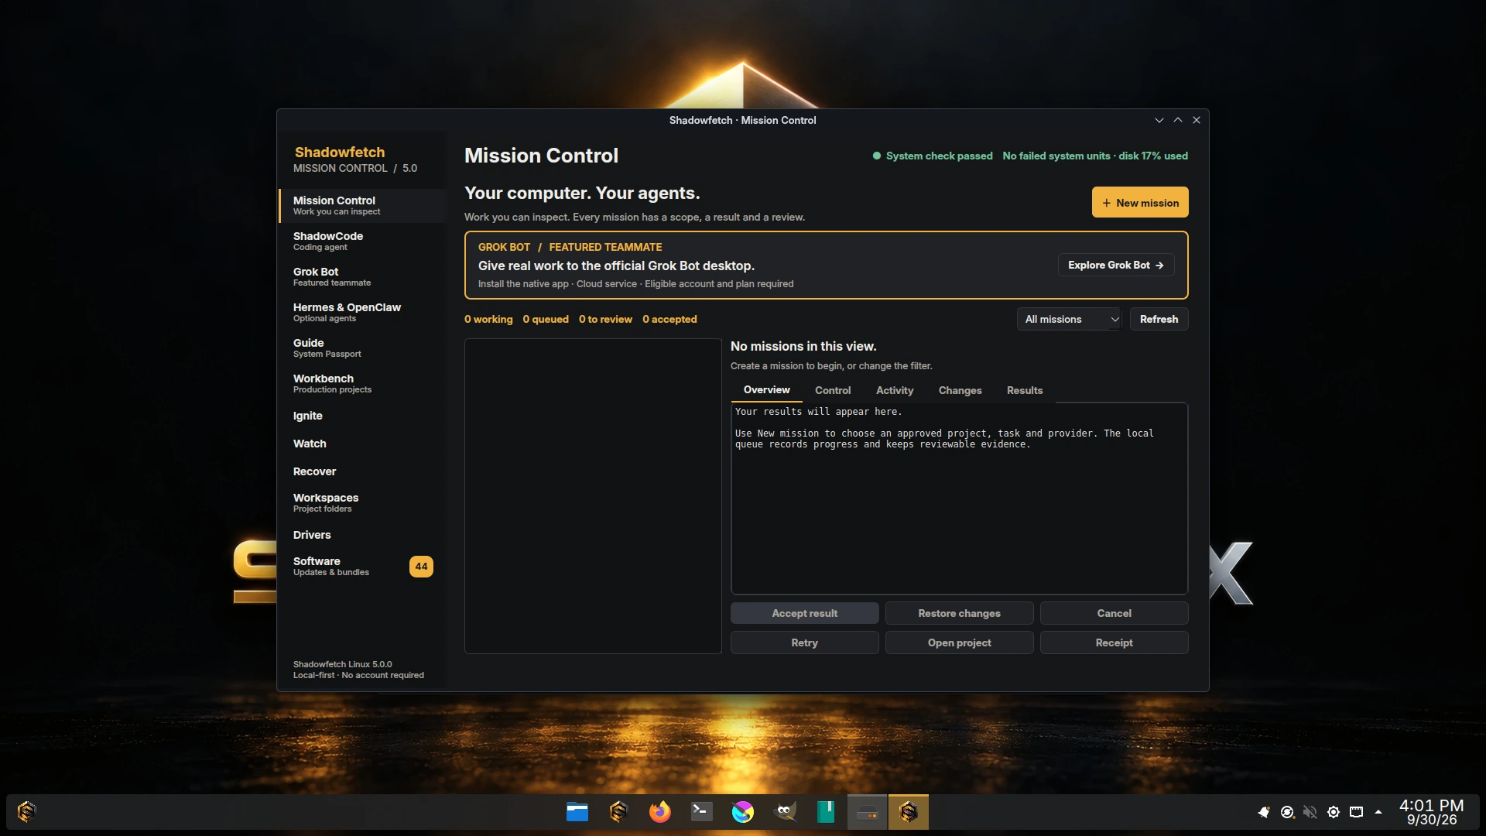Open Grok Bot featured teammate in sidebar
This screenshot has height=836, width=1486.
point(362,276)
